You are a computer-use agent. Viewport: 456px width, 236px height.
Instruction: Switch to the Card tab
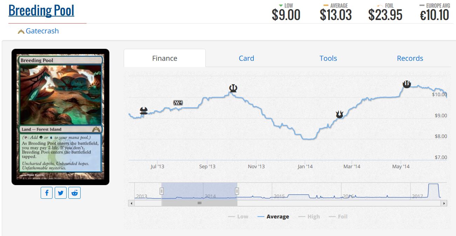[246, 58]
